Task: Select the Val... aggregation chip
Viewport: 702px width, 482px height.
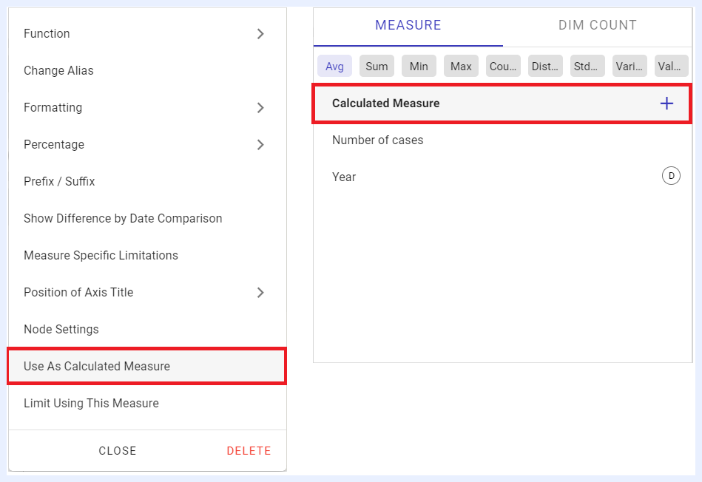Action: click(671, 67)
